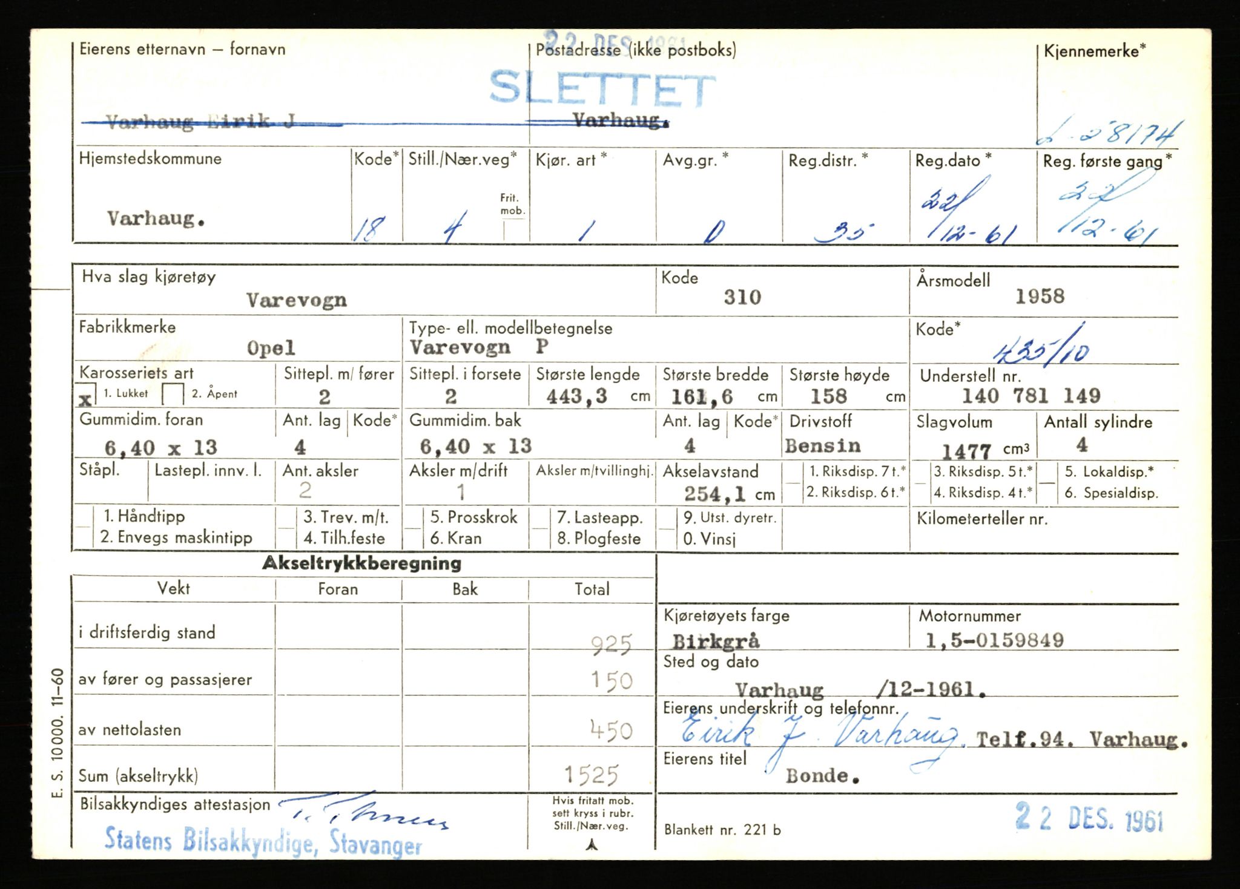Select 'Blankett nr. 221 b' text
Viewport: 1240px width, 889px height.
722,830
